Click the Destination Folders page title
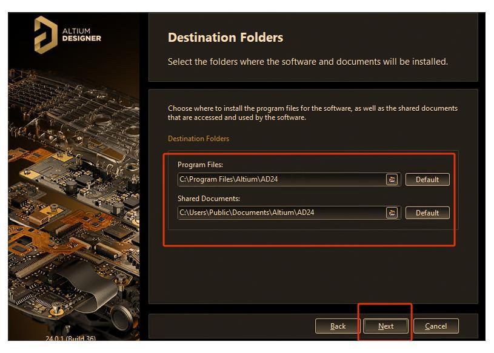Image resolution: width=494 pixels, height=353 pixels. (x=225, y=38)
